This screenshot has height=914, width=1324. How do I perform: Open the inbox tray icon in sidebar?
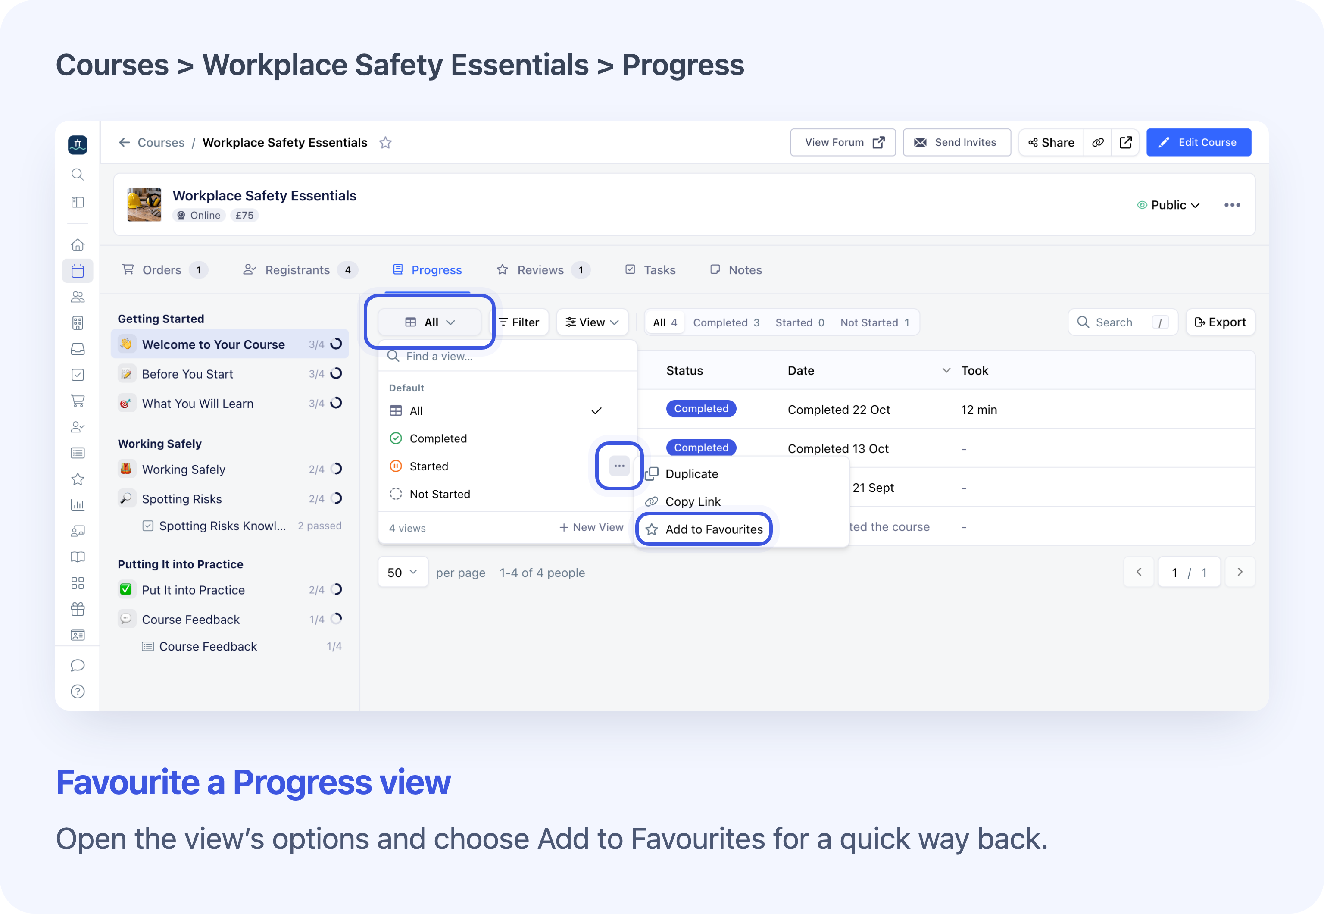(77, 349)
